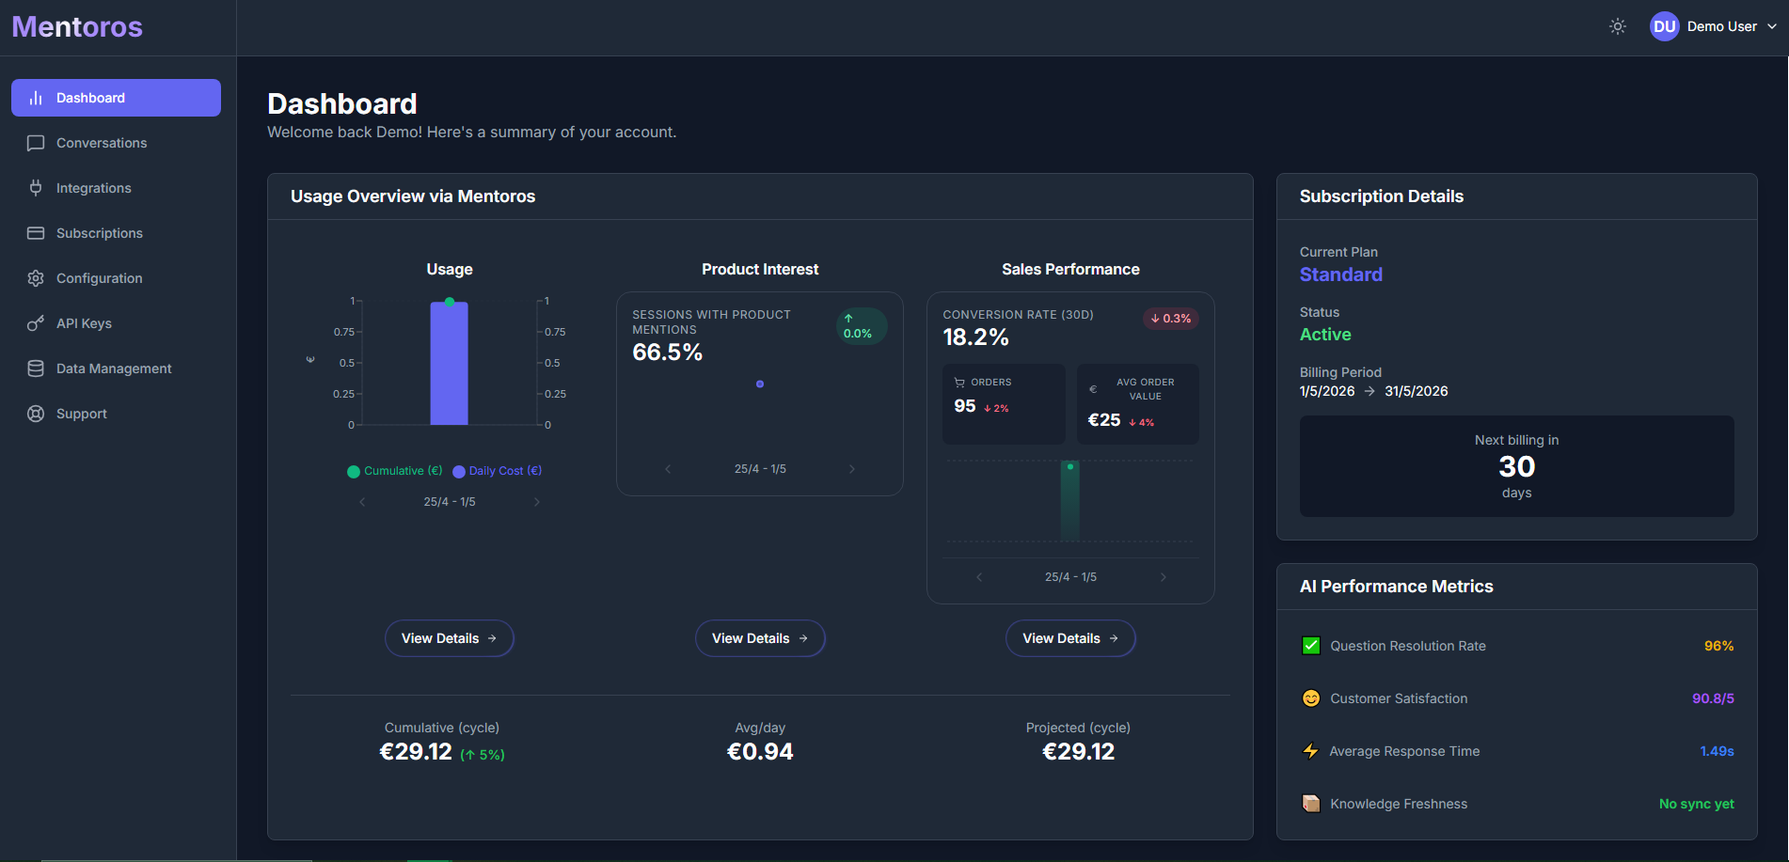
Task: Open View Details under Usage chart
Action: point(450,638)
